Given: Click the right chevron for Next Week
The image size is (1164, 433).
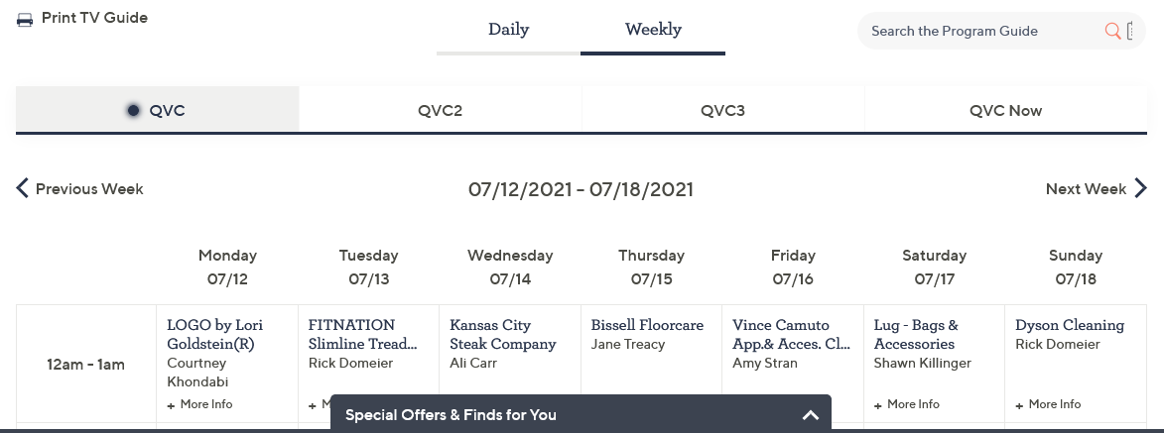Looking at the screenshot, I should click(x=1140, y=188).
